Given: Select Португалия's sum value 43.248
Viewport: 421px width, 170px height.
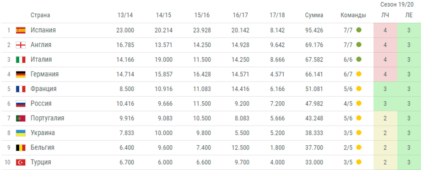Looking at the screenshot, I should coord(314,118).
